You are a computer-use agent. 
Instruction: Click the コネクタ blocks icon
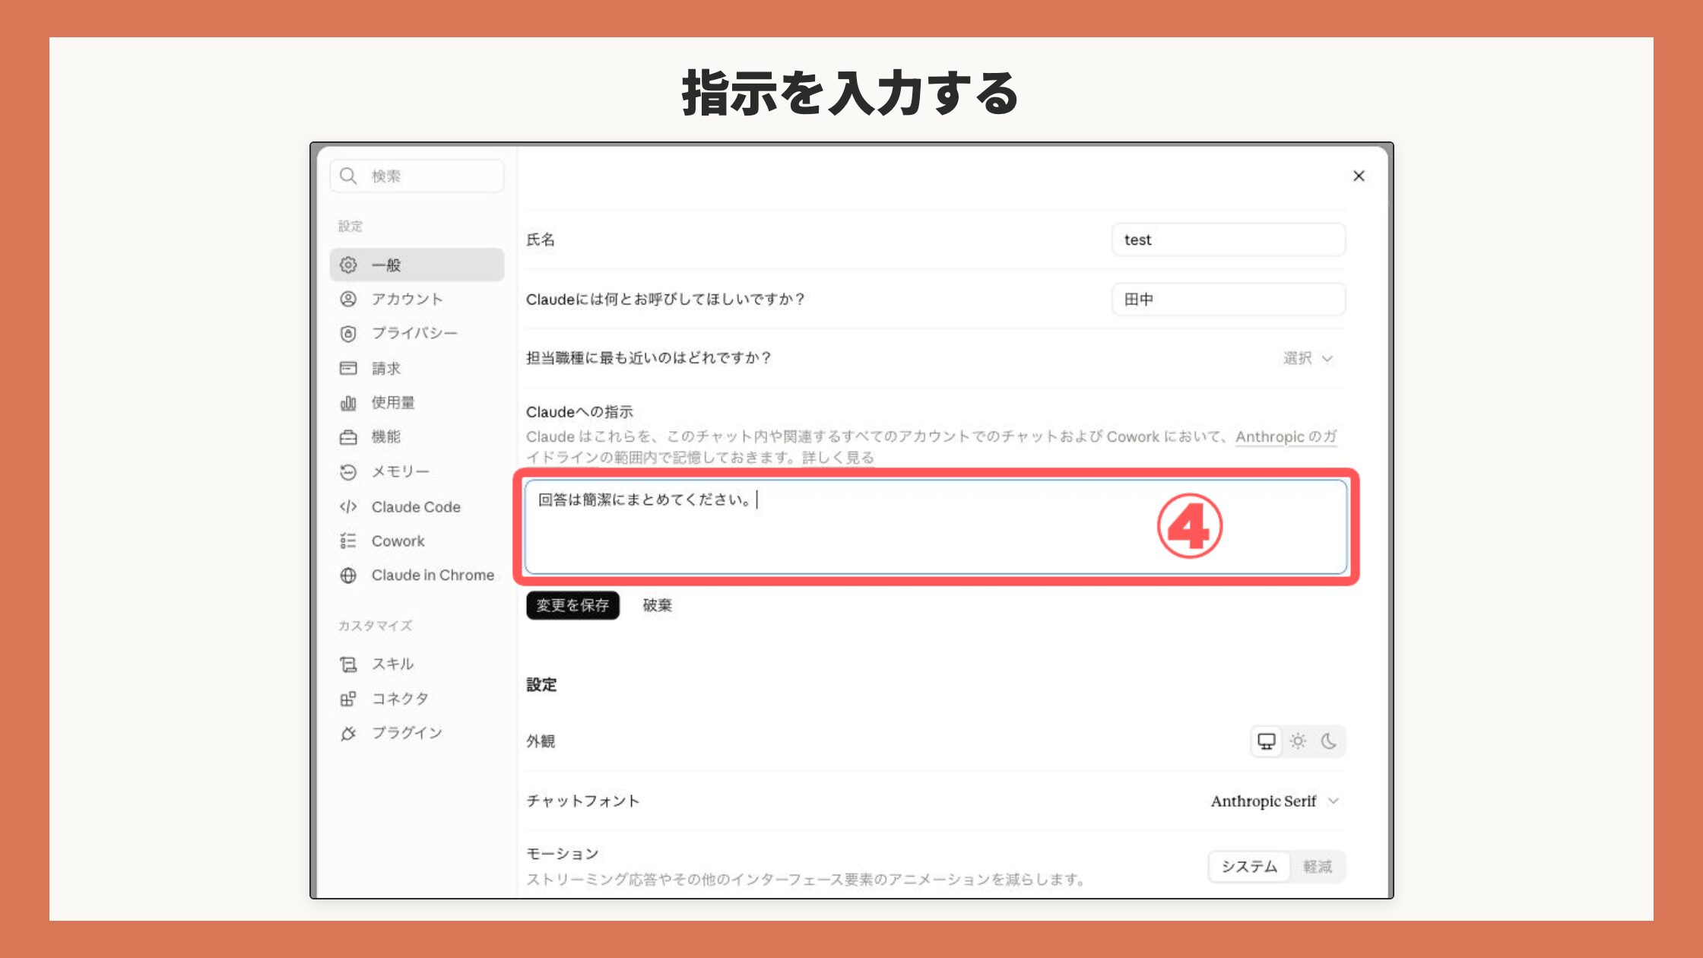(x=348, y=699)
